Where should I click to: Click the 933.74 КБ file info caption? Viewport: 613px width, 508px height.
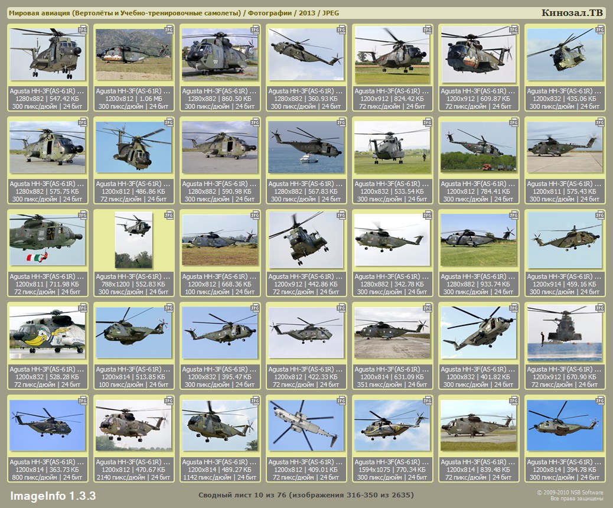[x=478, y=284]
